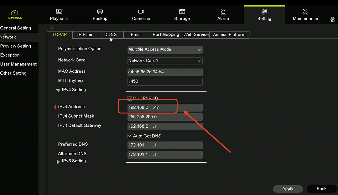Switch to the IP Filter tab
The image size is (338, 195).
coord(85,35)
